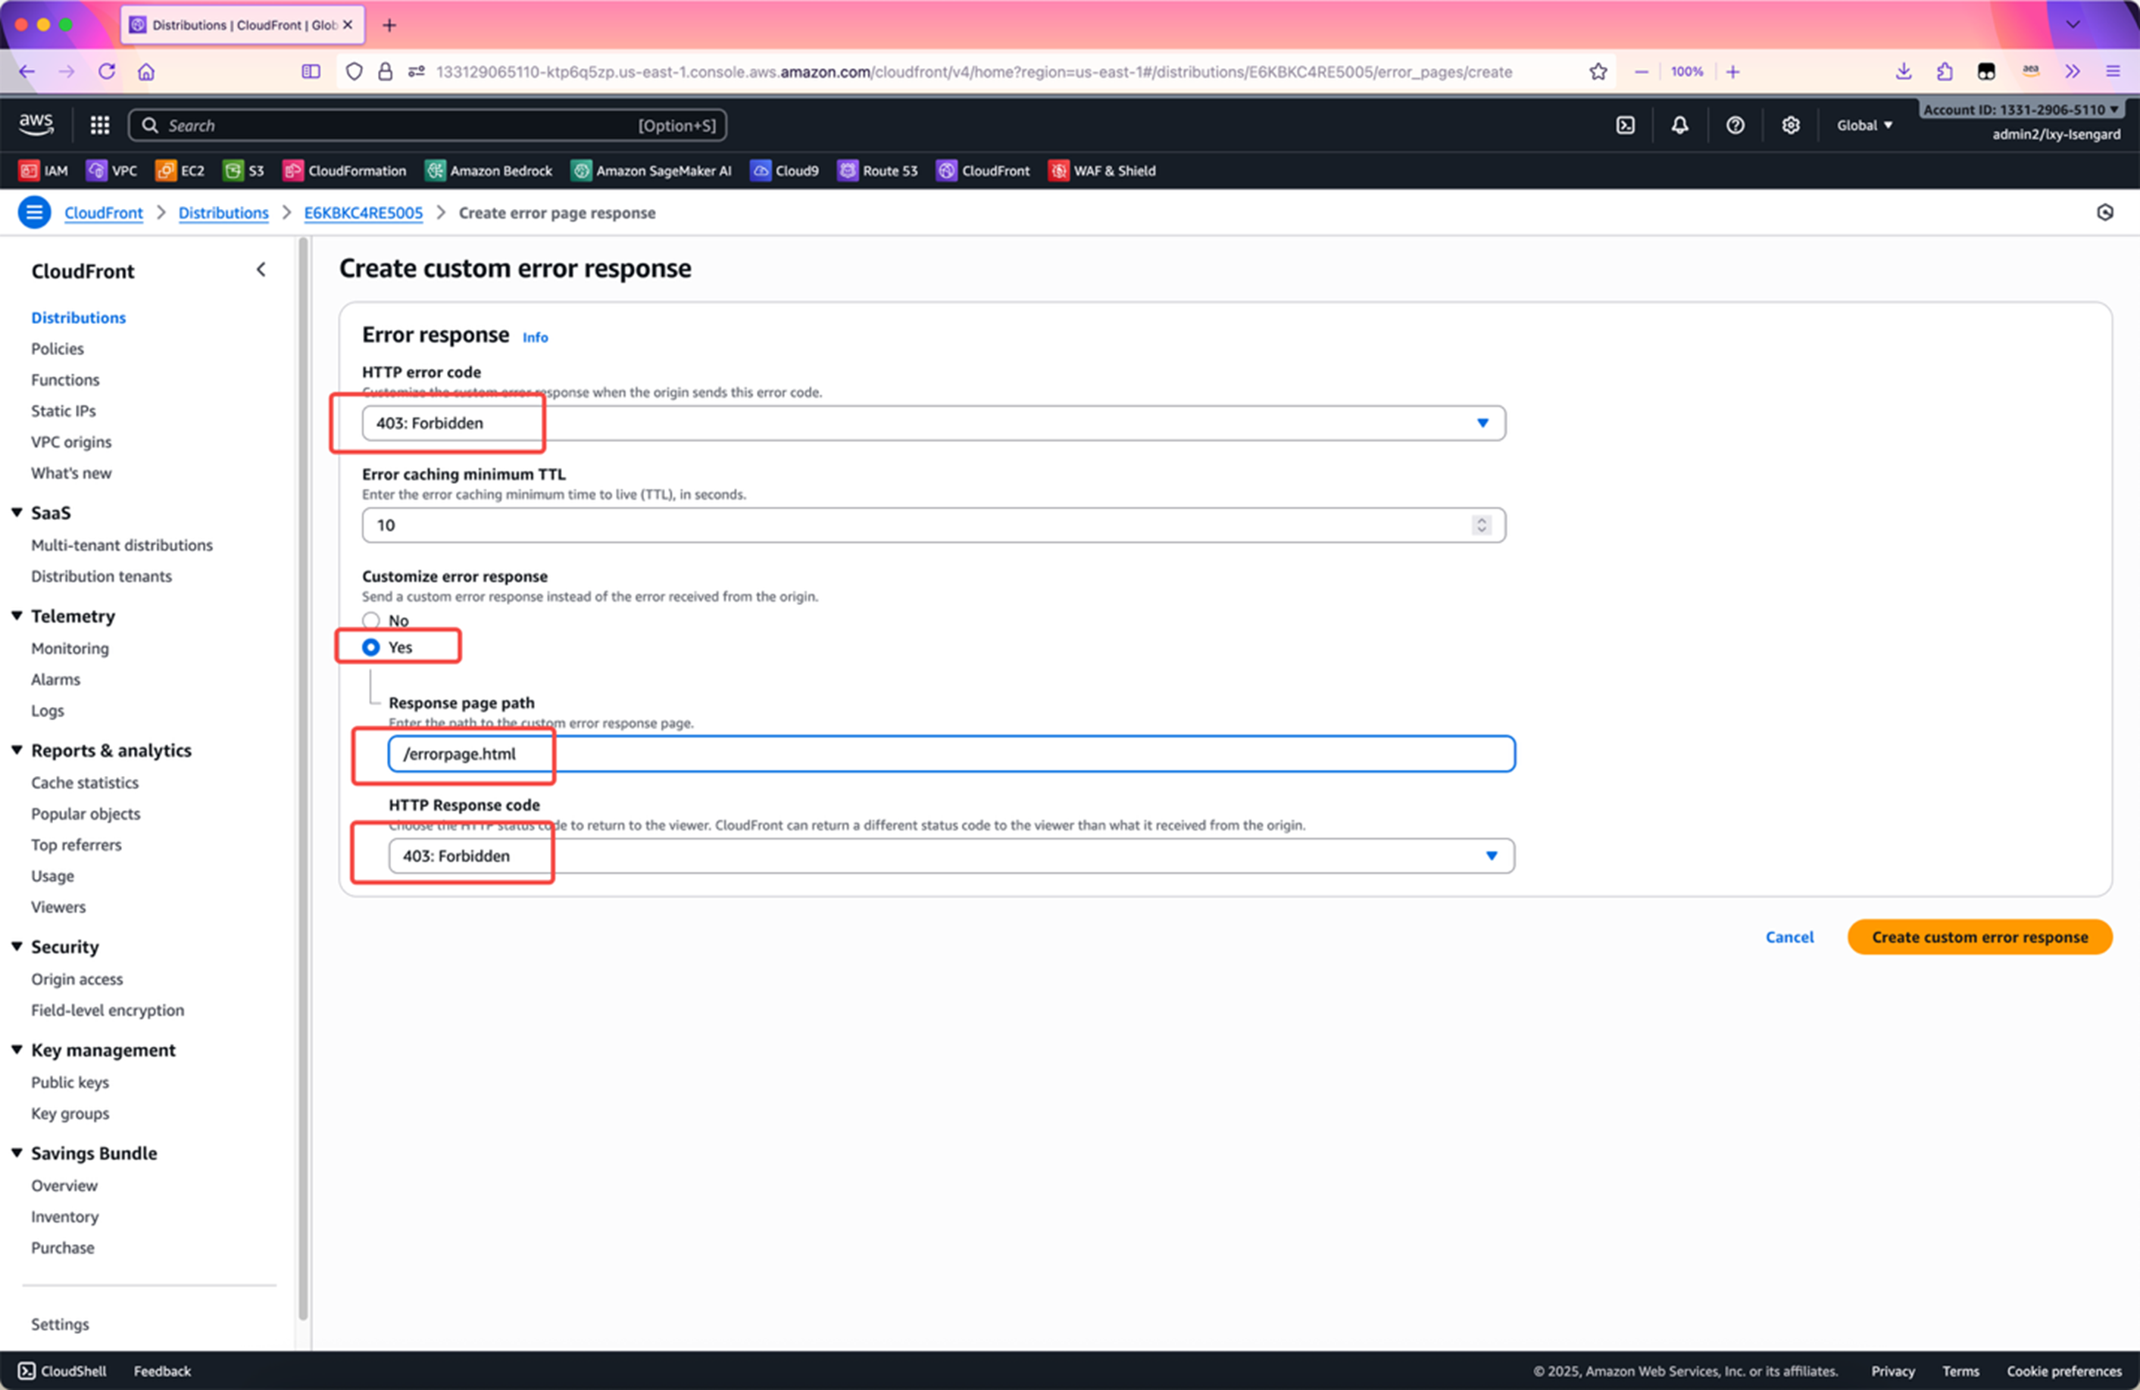The height and width of the screenshot is (1390, 2140).
Task: Open the AWS settings gear icon
Action: 1790,125
